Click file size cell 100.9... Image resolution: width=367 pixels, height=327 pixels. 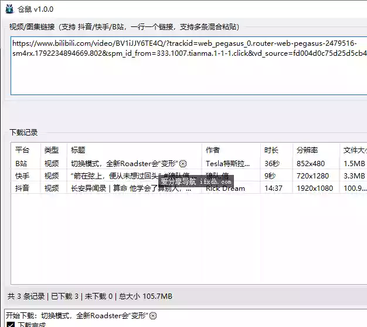(x=355, y=188)
